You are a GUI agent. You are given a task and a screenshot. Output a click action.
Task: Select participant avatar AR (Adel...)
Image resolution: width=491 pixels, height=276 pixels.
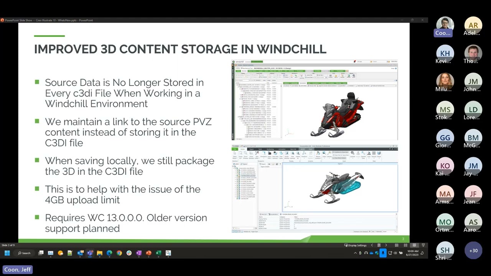[x=473, y=25]
